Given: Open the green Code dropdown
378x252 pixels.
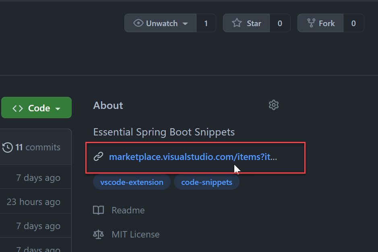Looking at the screenshot, I should (x=36, y=107).
